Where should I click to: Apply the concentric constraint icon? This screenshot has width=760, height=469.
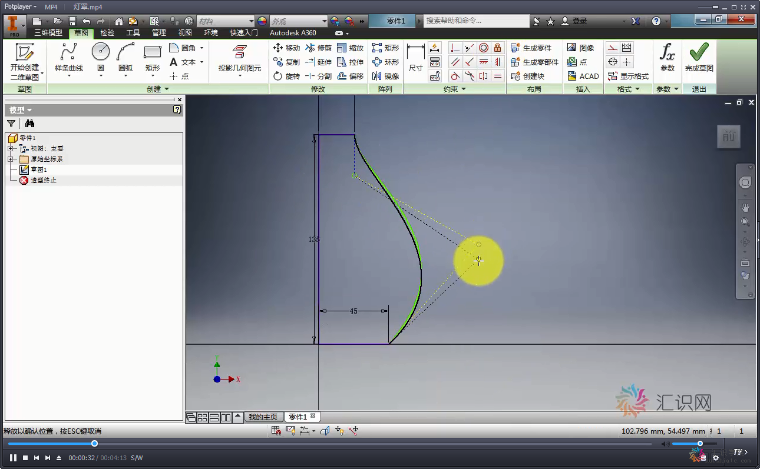[484, 48]
